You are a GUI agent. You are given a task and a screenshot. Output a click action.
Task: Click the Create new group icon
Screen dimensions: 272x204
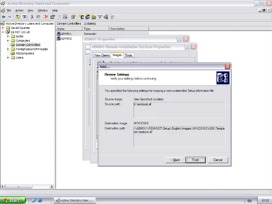(88, 17)
